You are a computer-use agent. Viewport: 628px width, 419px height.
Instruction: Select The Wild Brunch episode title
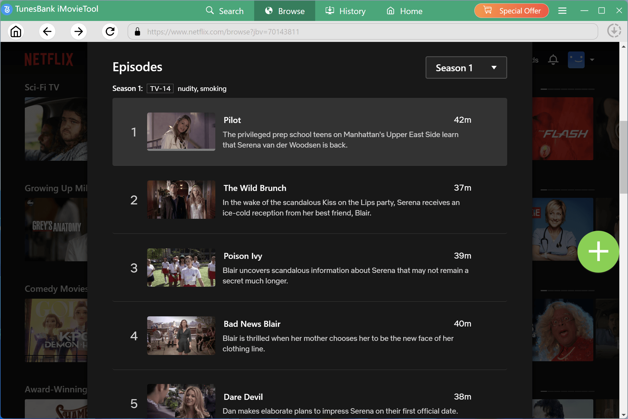[x=255, y=188]
